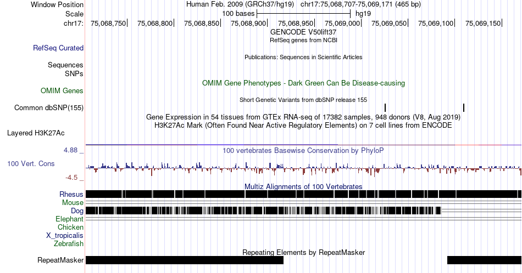Image resolution: width=522 pixels, height=273 pixels.
Task: Click the OMIM Gene Phenotypes track title
Action: [x=303, y=83]
